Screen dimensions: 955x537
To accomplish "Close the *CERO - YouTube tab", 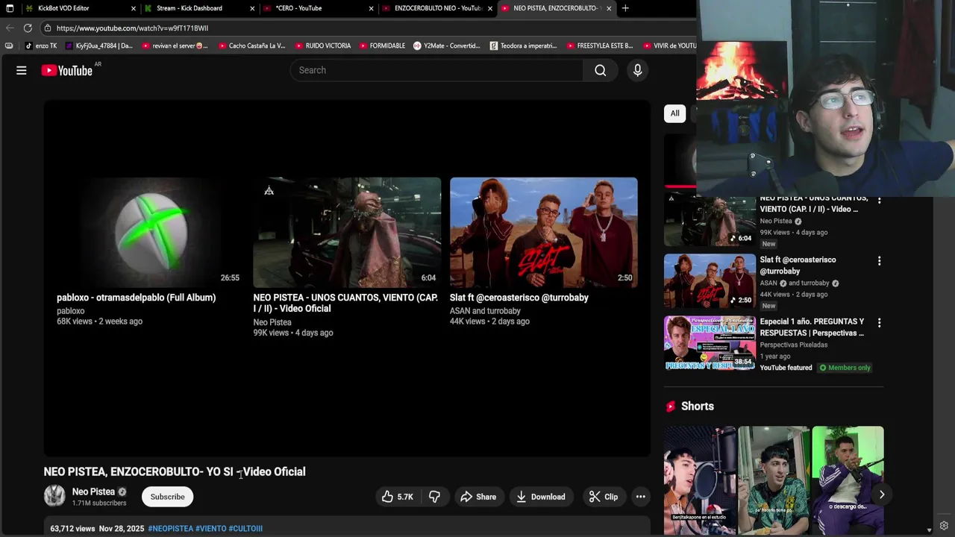I will point(371,8).
